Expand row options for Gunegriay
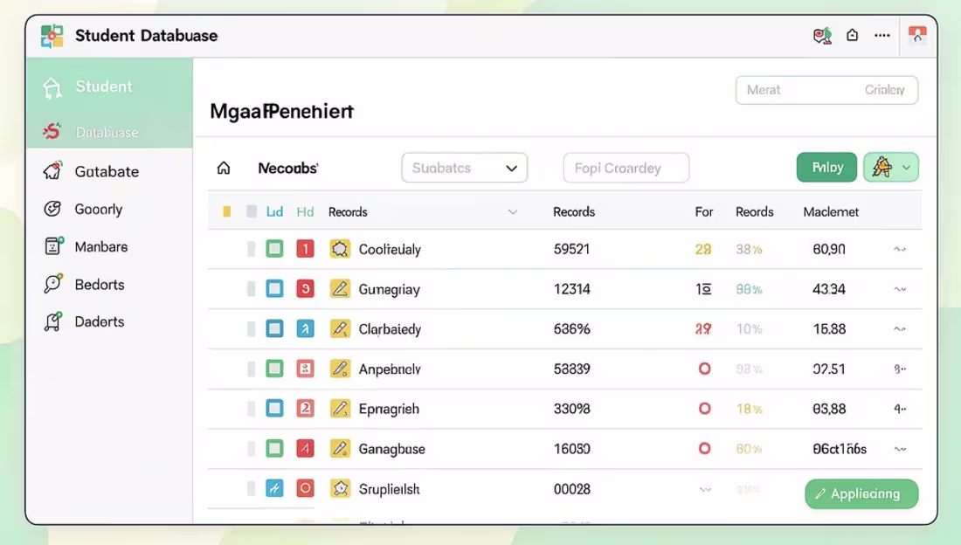This screenshot has height=545, width=961. (900, 289)
